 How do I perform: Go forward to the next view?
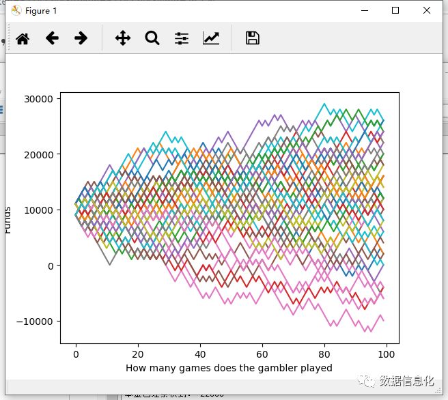(x=81, y=38)
